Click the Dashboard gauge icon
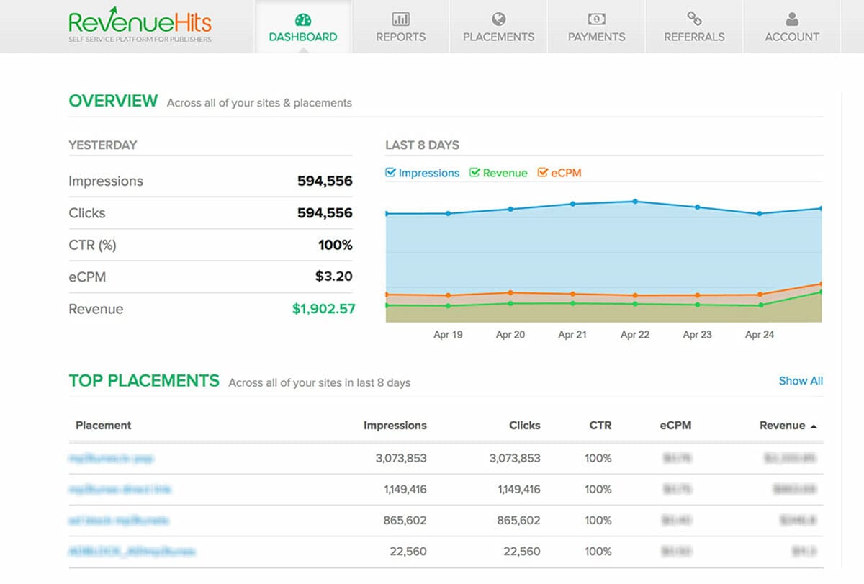The width and height of the screenshot is (864, 584). coord(303,19)
